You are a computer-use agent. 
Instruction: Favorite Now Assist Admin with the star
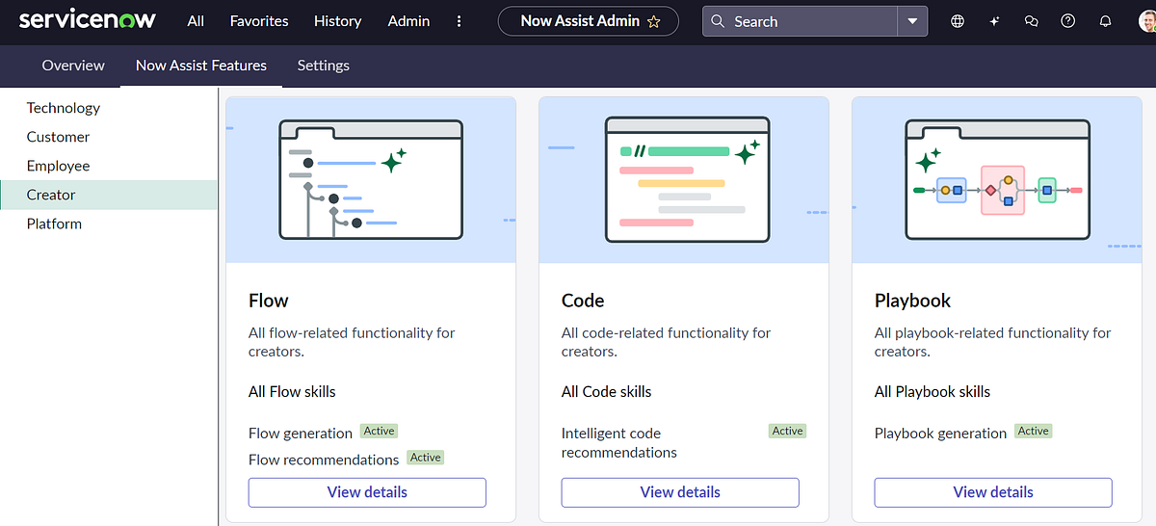tap(654, 21)
